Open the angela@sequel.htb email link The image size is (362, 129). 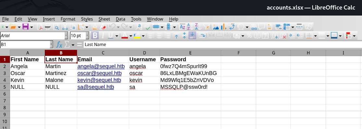coord(101,66)
